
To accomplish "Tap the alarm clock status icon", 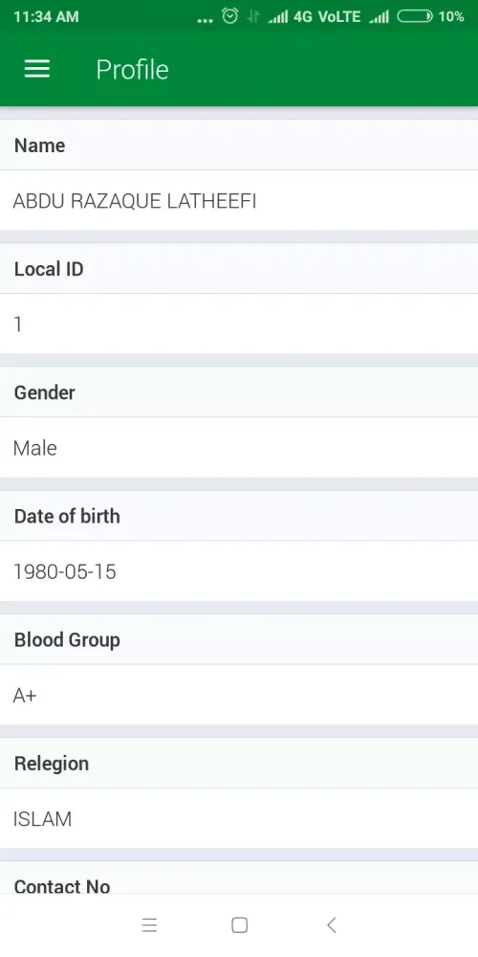I will [x=229, y=16].
